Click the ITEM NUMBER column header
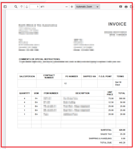 (51, 93)
